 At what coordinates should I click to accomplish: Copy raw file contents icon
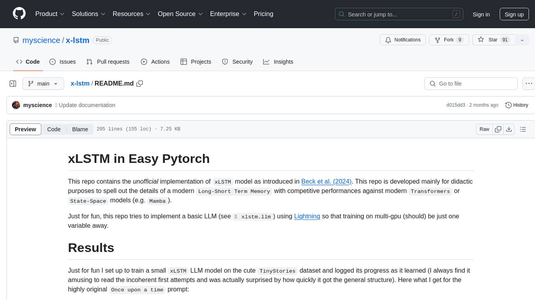(x=498, y=129)
